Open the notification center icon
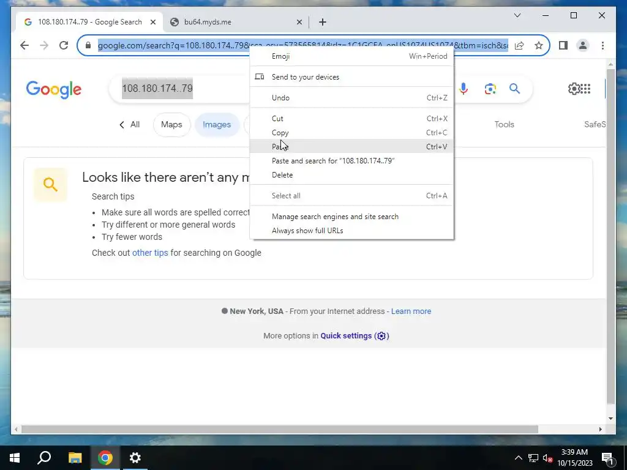Screen dimensions: 627x470 (607, 458)
